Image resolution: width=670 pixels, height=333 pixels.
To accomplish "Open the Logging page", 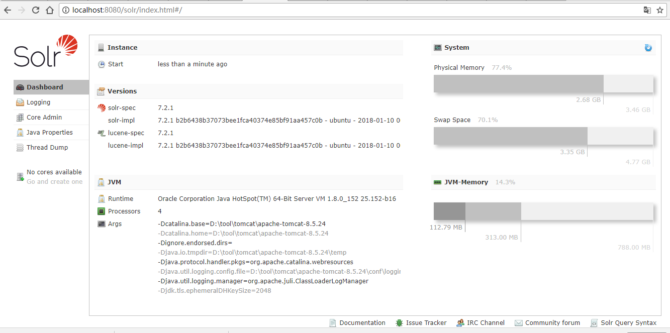I will pos(51,102).
